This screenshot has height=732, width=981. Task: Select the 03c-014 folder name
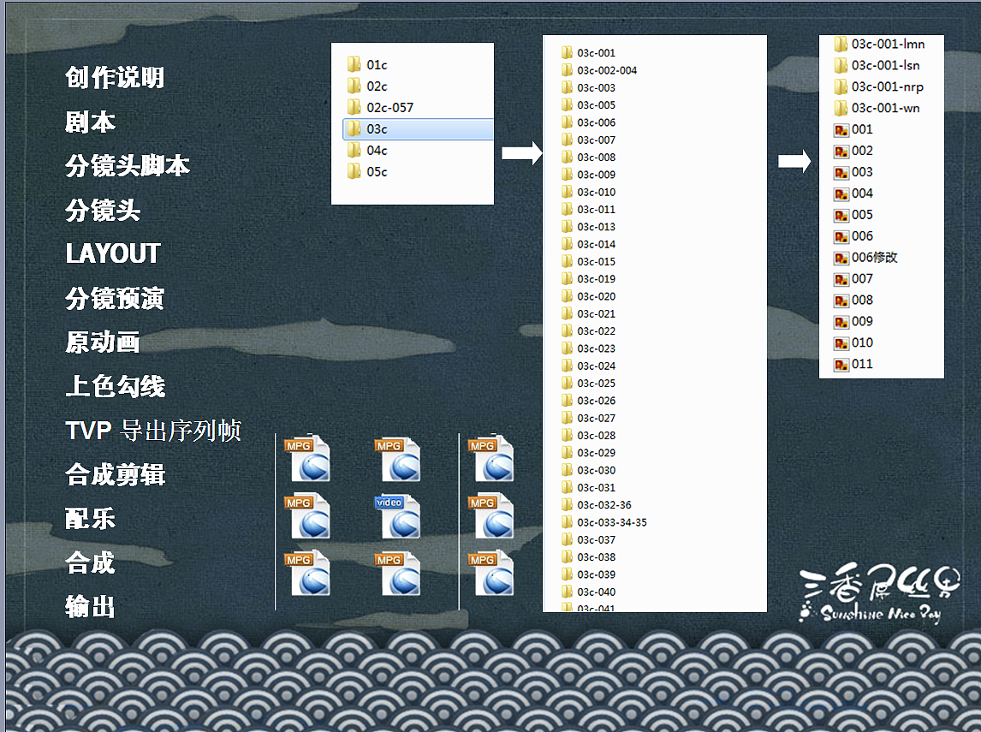(597, 244)
